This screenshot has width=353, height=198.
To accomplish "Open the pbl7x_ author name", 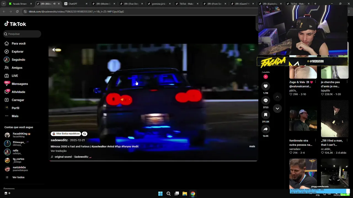I will click(x=293, y=90).
